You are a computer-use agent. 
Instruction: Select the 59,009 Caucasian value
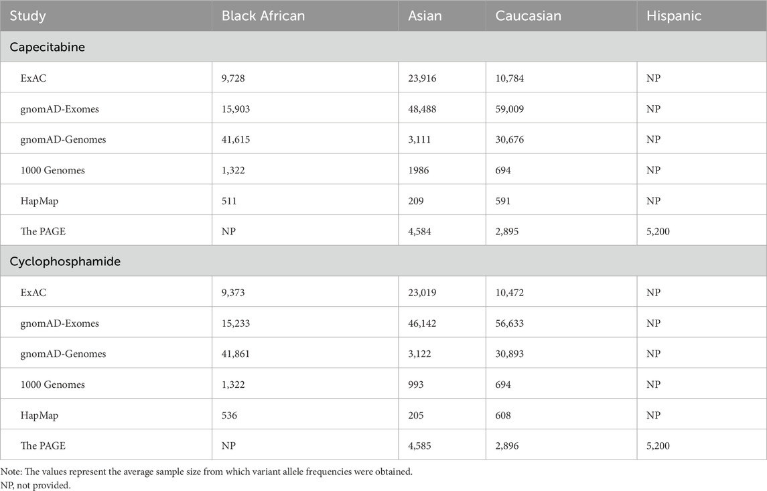(510, 109)
